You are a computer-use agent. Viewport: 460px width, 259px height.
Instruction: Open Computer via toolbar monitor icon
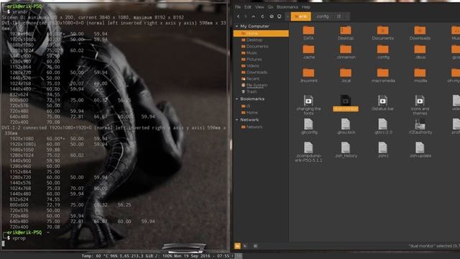[280, 17]
